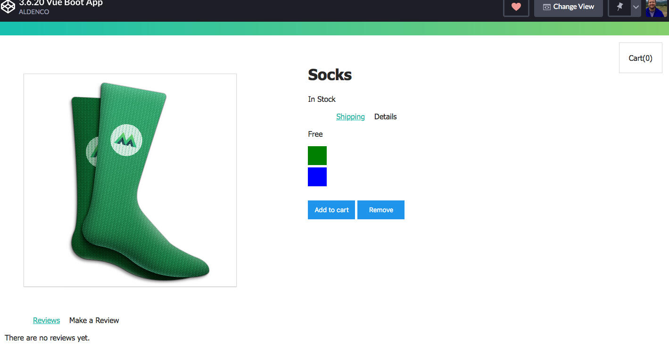Choose the green color swatch

(x=317, y=156)
